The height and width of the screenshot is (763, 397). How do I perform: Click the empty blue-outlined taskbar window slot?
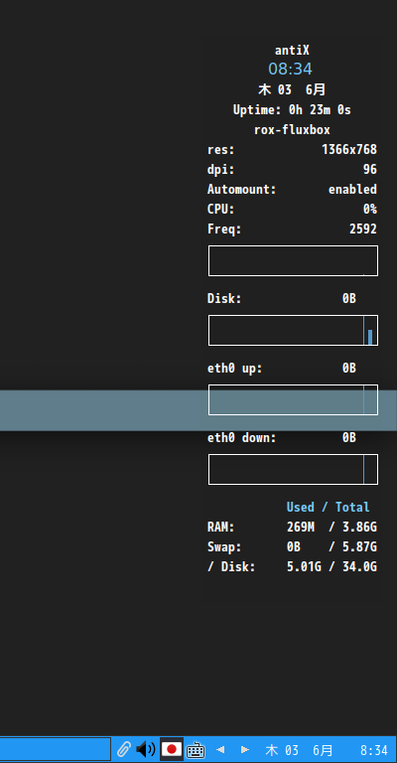pos(55,749)
